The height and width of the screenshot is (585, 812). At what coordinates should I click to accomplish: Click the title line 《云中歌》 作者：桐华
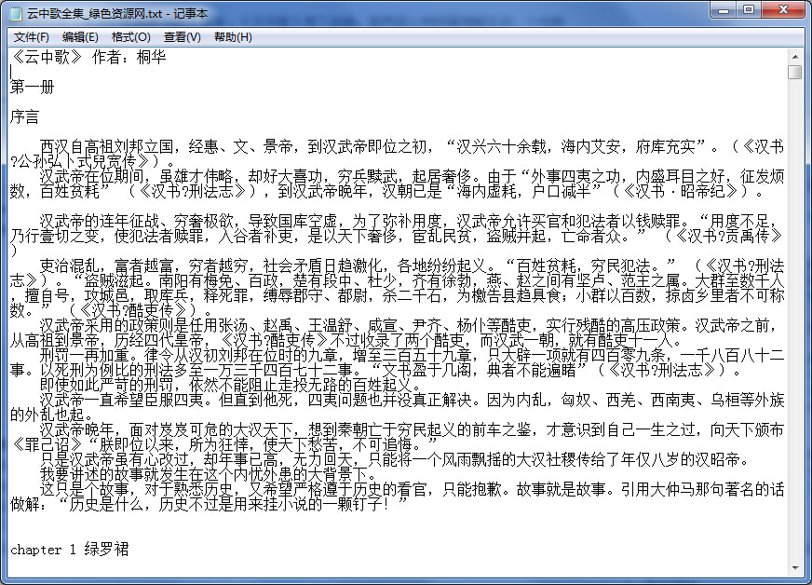click(88, 57)
